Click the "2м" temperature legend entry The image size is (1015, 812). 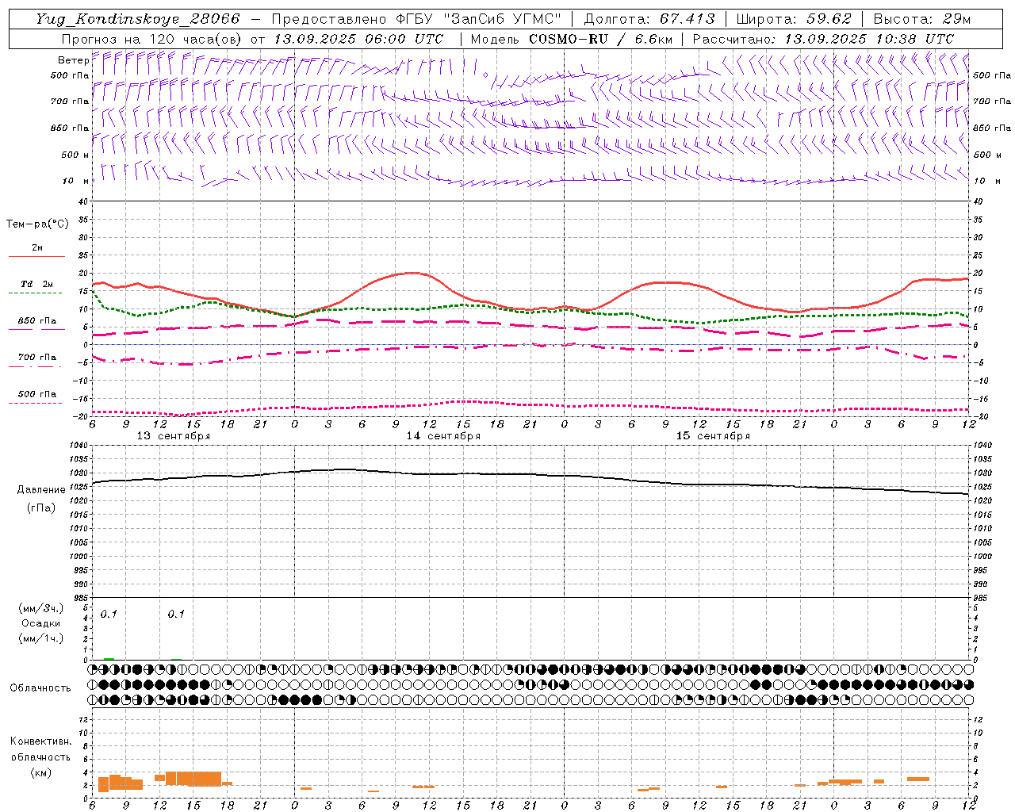tap(37, 248)
